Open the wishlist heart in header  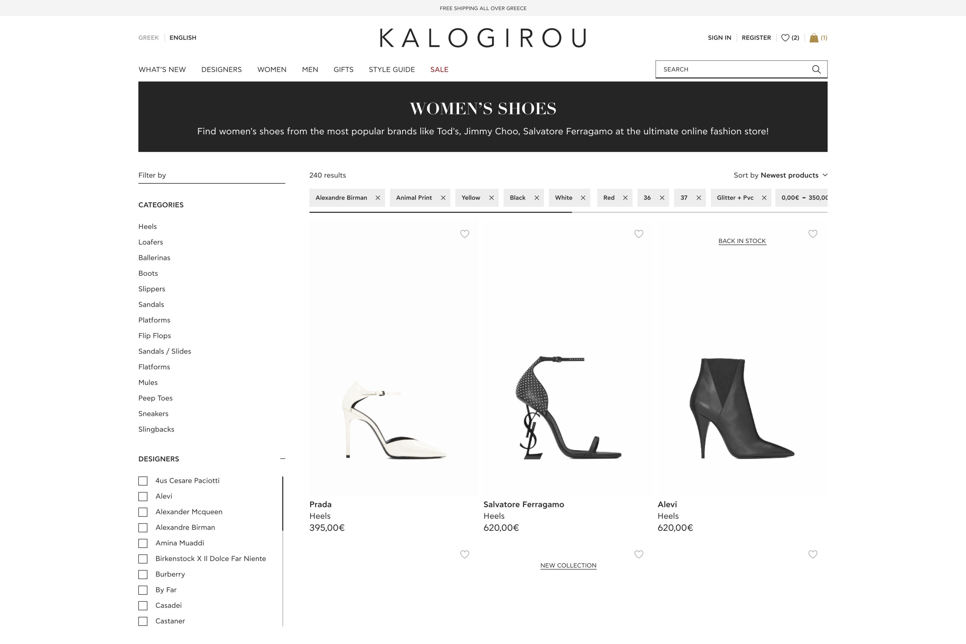(x=785, y=38)
